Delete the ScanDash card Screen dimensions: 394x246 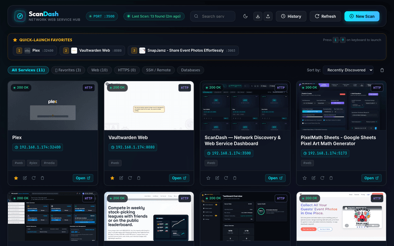point(235,178)
